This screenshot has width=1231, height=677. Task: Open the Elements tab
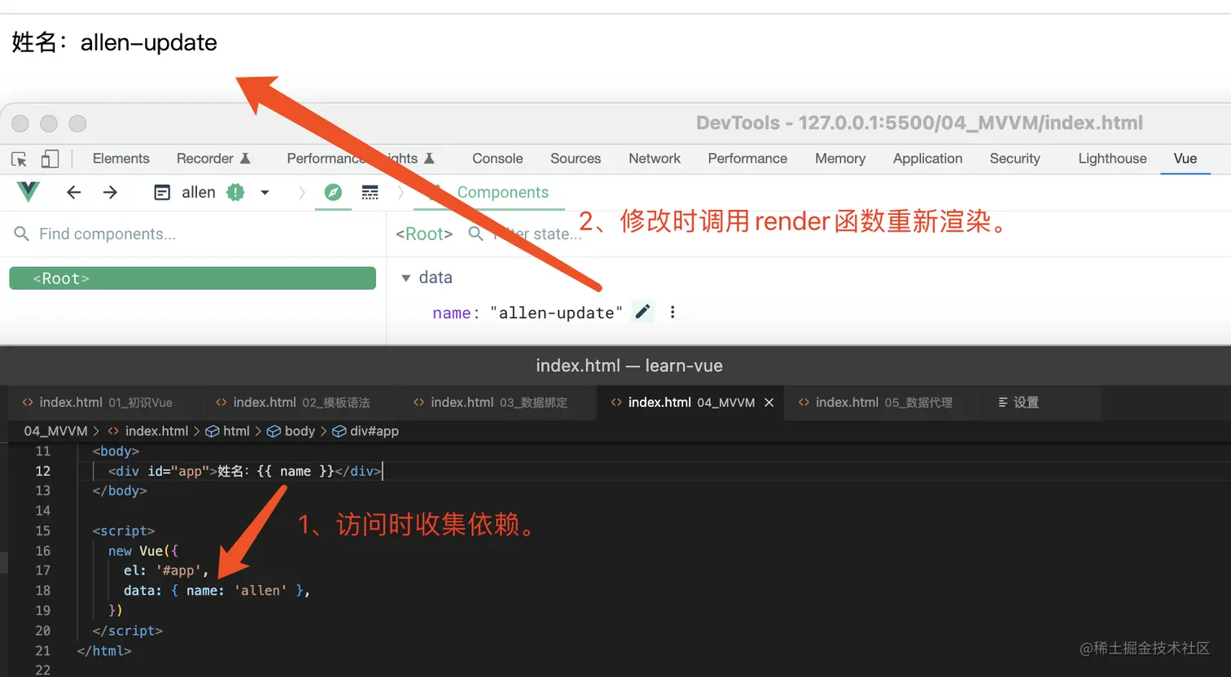coord(121,159)
